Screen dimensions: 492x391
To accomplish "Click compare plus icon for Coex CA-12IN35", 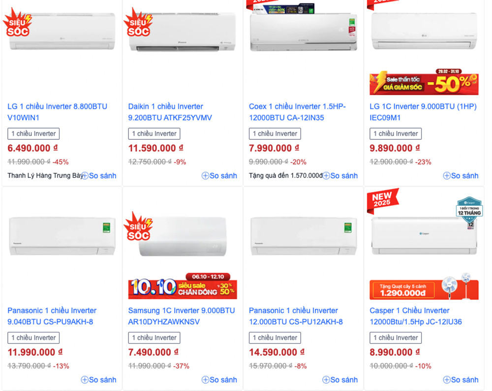I will 326,176.
